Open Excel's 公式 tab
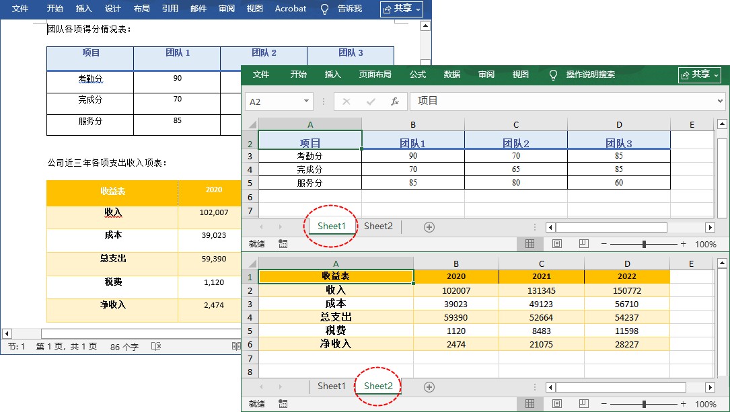The width and height of the screenshot is (730, 412). pyautogui.click(x=418, y=75)
